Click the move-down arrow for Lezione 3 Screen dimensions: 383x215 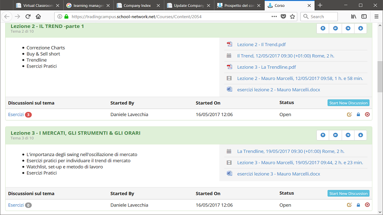click(361, 135)
